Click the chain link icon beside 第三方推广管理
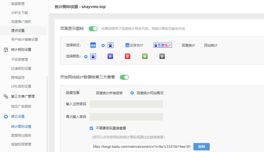264x152 pixels. pyautogui.click(x=6, y=96)
